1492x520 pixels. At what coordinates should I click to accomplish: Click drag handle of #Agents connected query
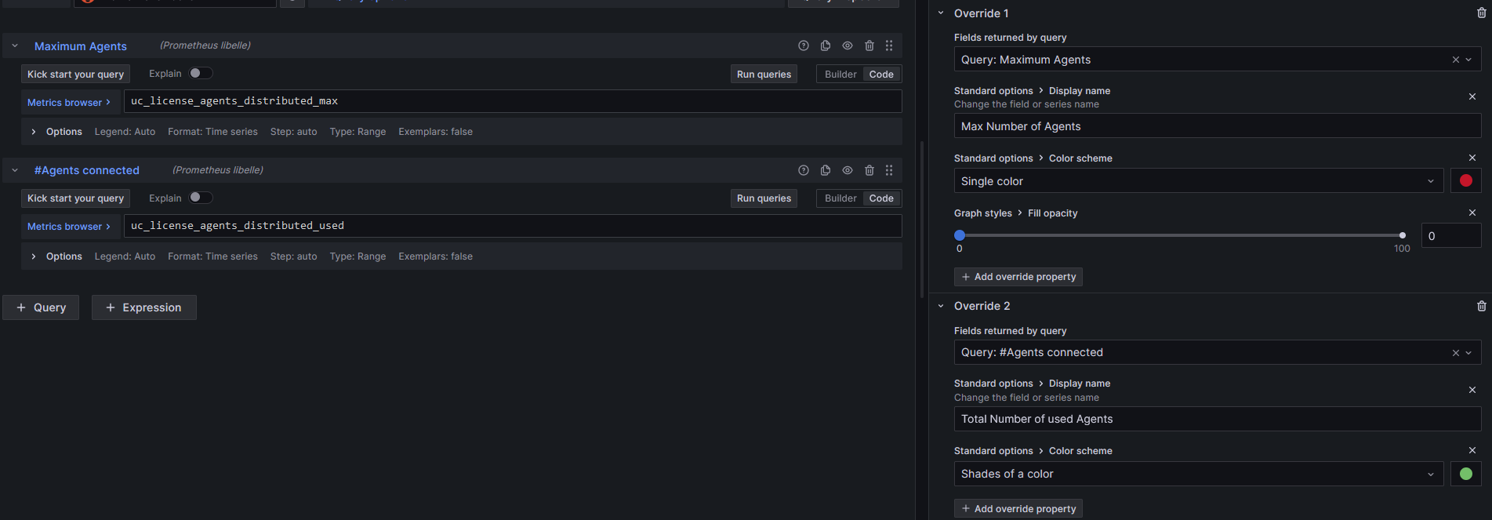889,170
